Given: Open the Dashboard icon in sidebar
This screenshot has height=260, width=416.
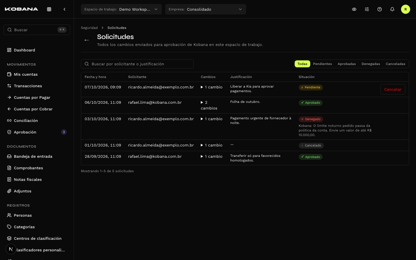Looking at the screenshot, I should pyautogui.click(x=9, y=50).
